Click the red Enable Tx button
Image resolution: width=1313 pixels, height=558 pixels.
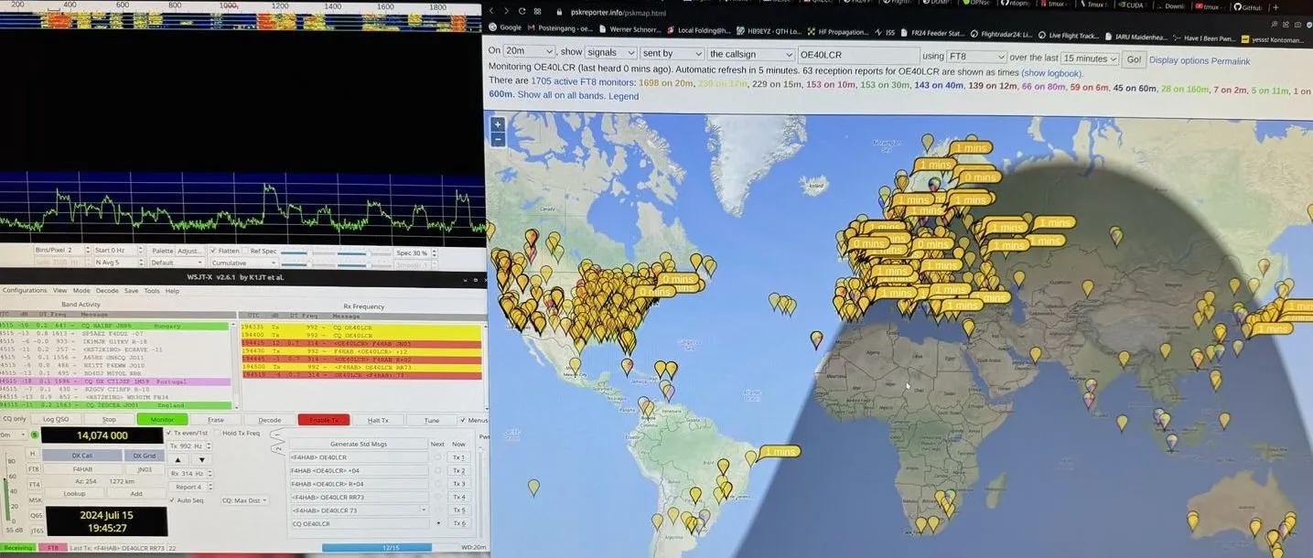tap(324, 420)
